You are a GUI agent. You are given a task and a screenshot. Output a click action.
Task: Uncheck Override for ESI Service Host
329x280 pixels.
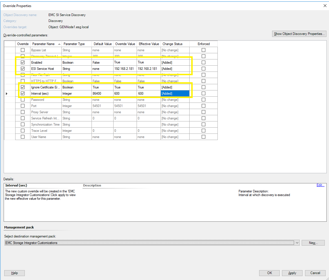pyautogui.click(x=23, y=69)
